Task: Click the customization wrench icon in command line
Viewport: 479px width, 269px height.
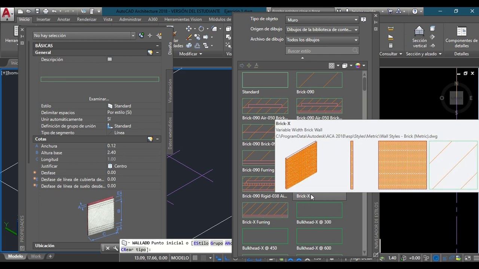Action: click(x=116, y=248)
